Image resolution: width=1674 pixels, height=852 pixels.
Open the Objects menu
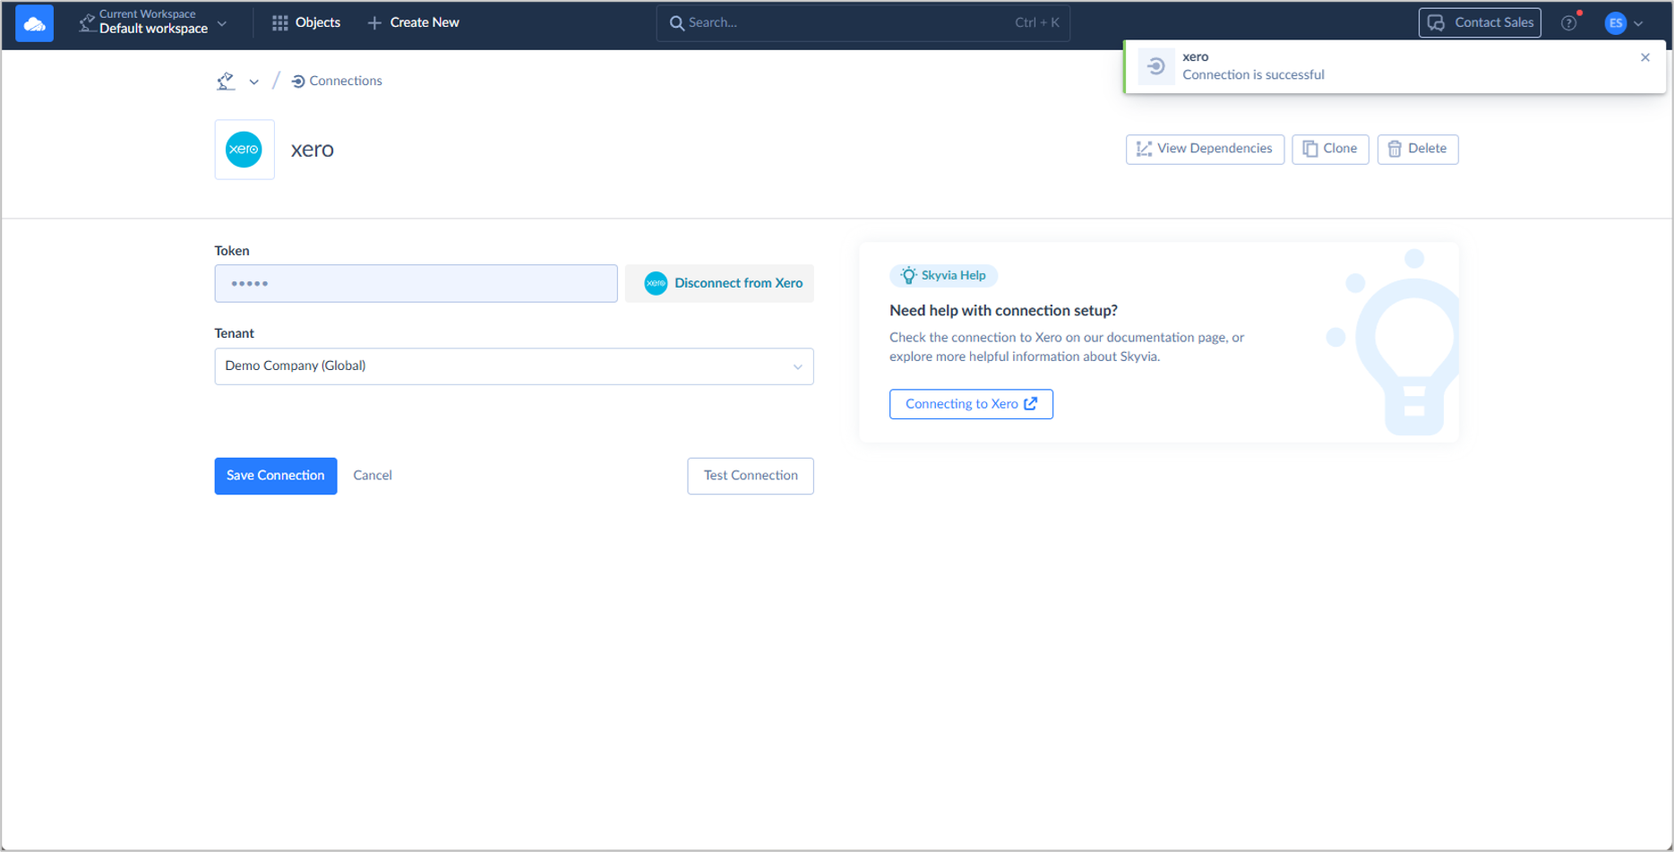click(x=306, y=22)
